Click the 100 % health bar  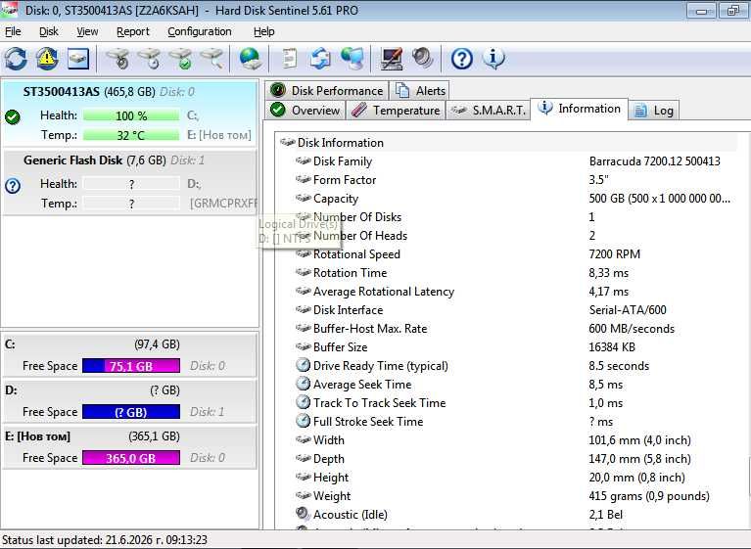tap(131, 115)
